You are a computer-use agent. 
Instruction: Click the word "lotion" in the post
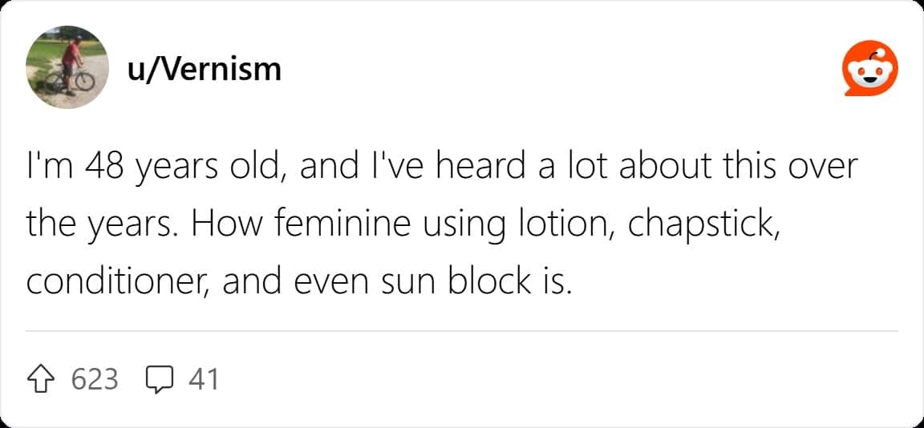pyautogui.click(x=557, y=224)
